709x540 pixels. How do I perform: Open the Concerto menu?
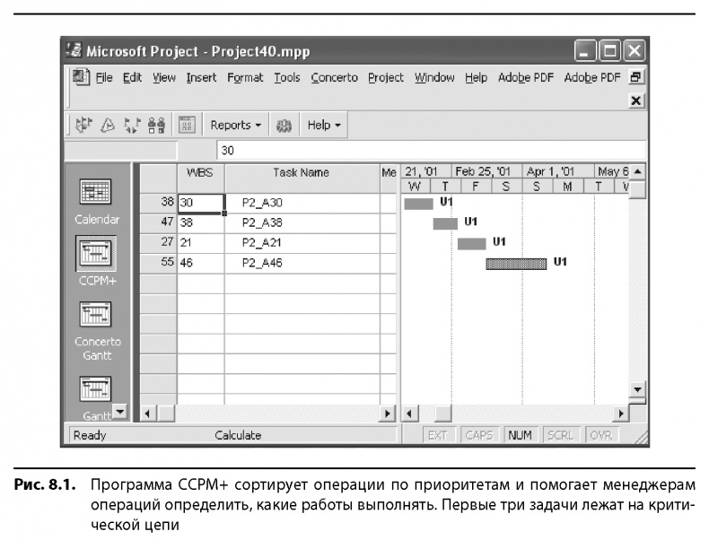pyautogui.click(x=334, y=78)
